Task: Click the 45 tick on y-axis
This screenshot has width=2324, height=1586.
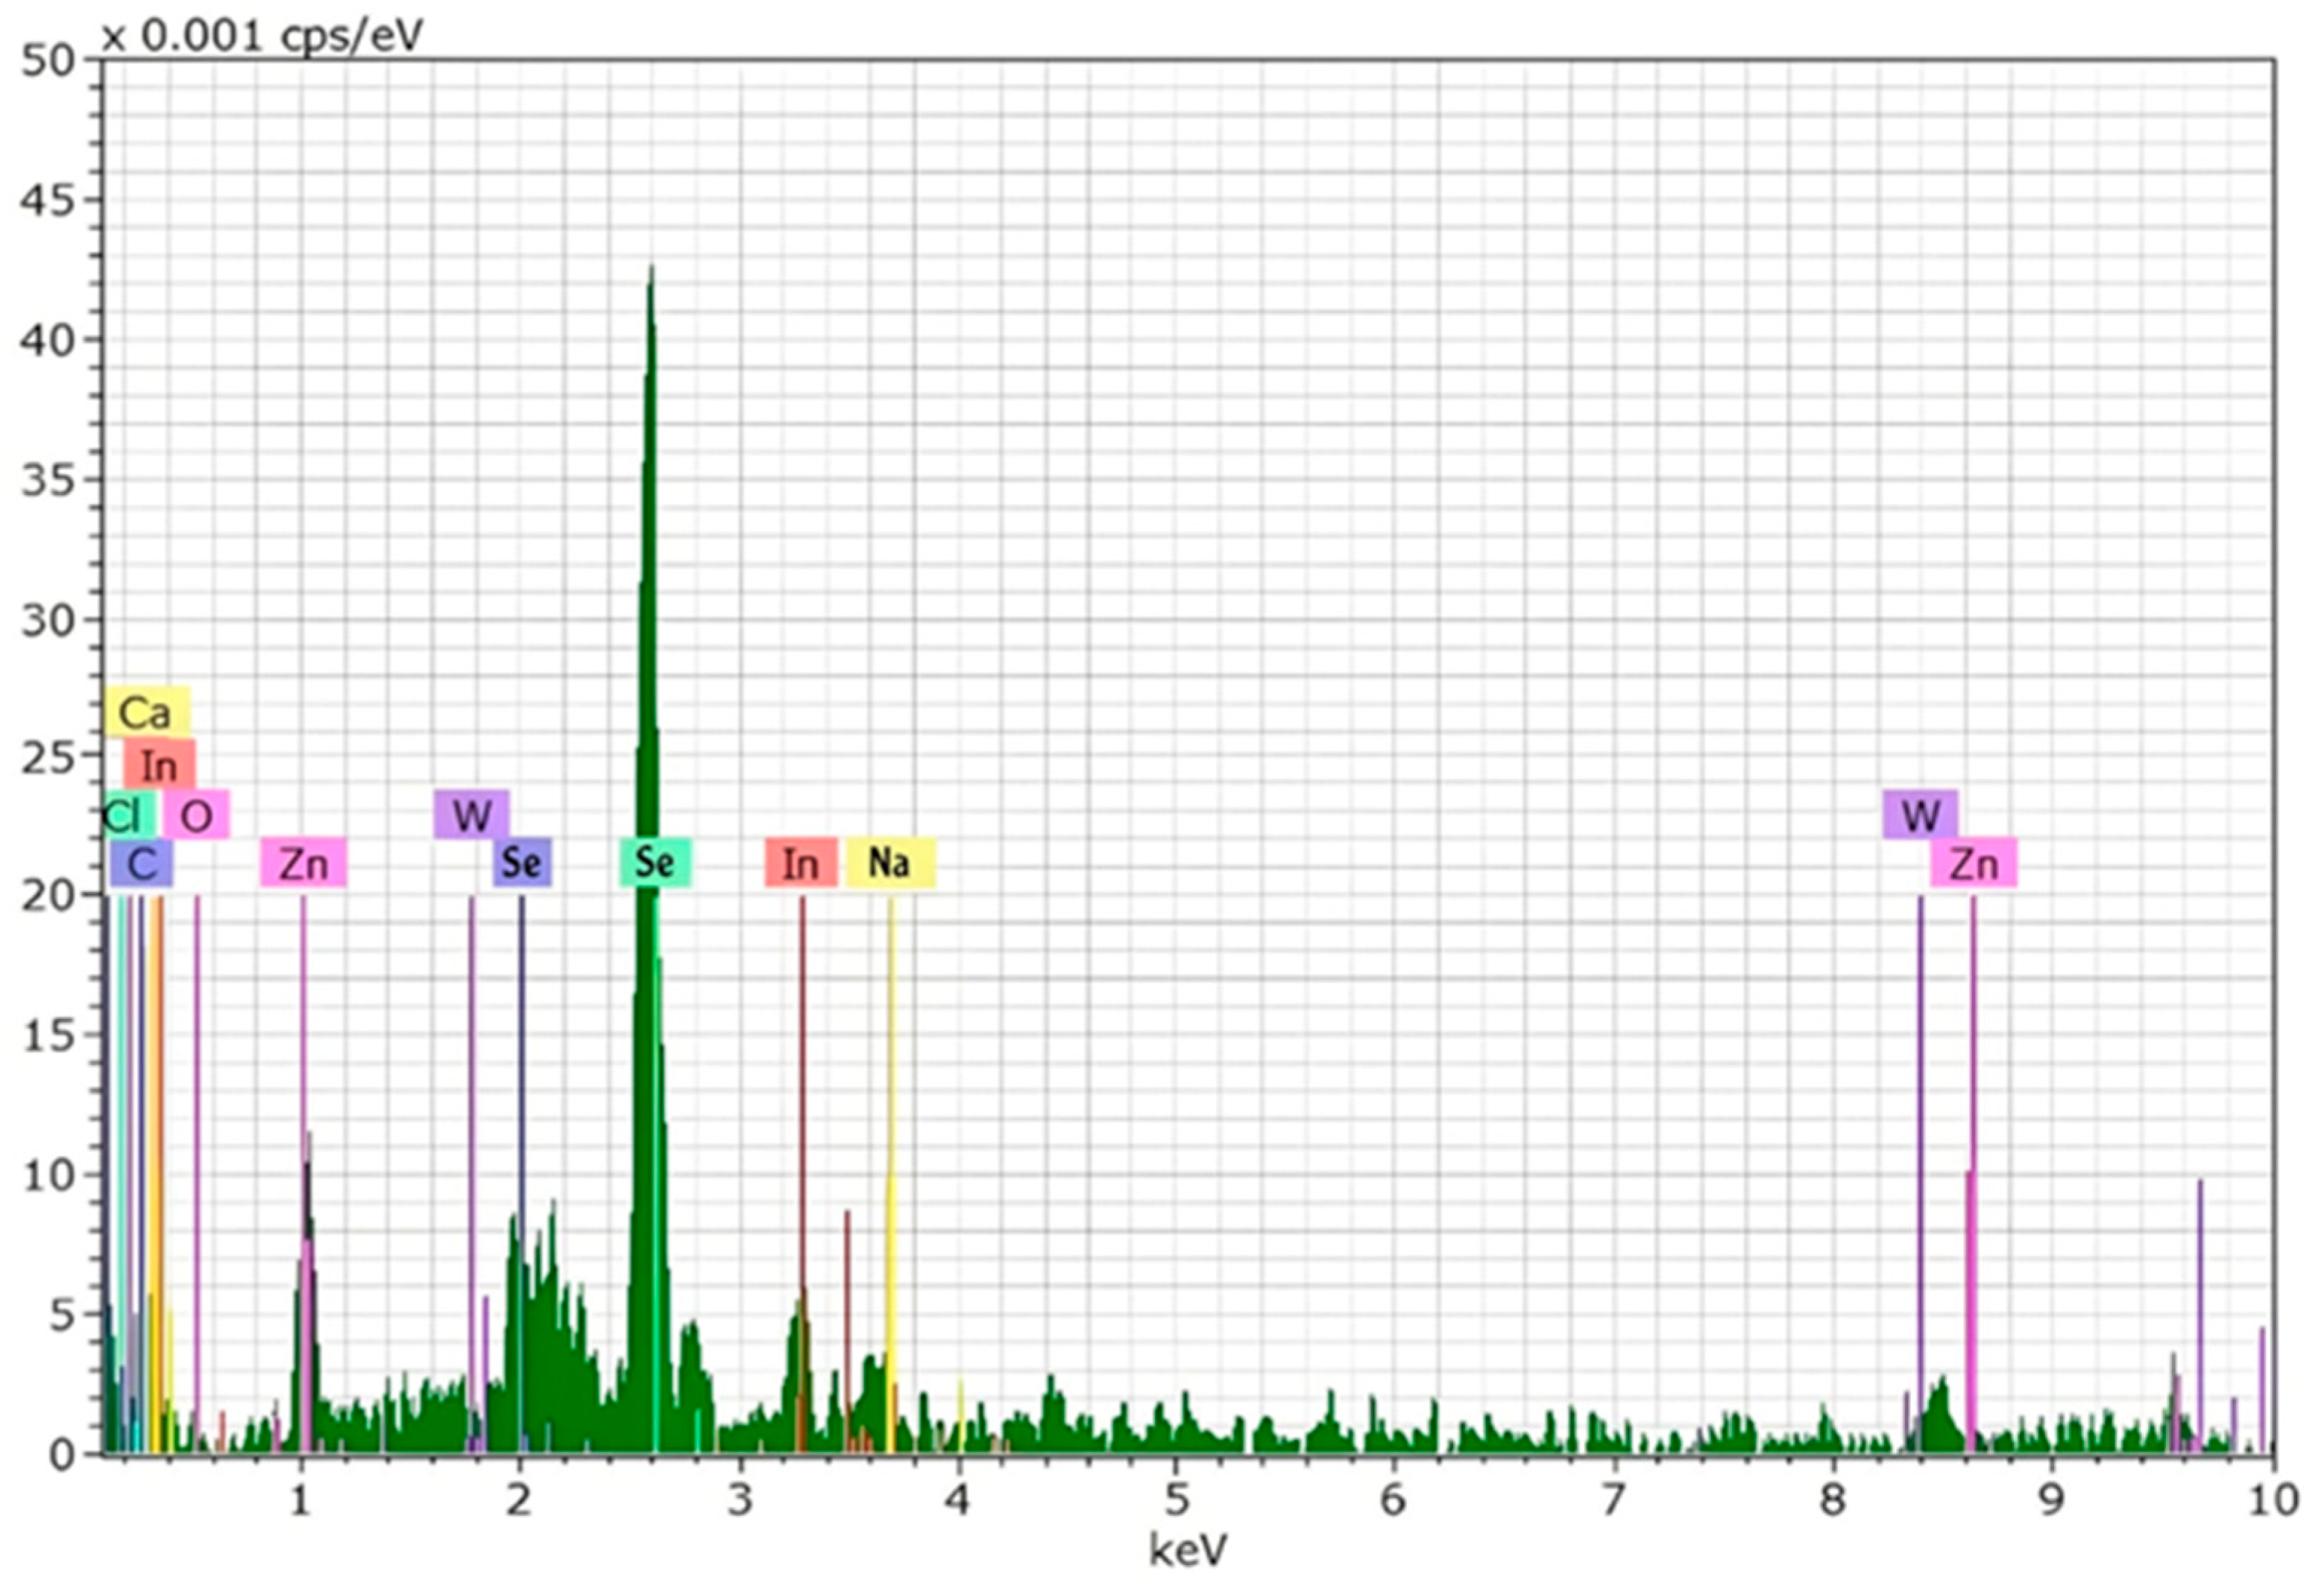Action: point(47,201)
